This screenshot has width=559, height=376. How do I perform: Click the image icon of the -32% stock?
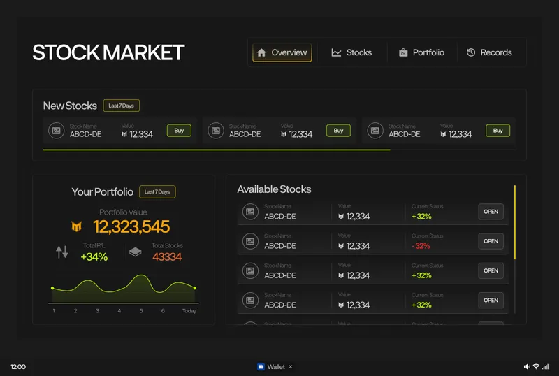(x=250, y=241)
